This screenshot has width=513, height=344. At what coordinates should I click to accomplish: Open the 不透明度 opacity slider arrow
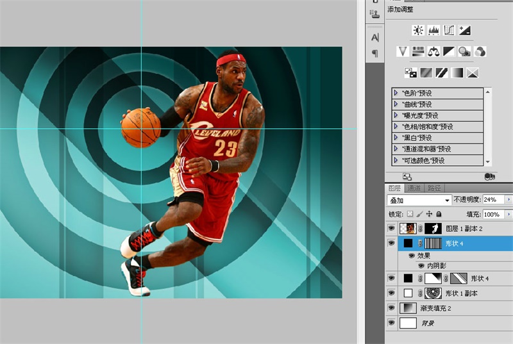pyautogui.click(x=509, y=200)
